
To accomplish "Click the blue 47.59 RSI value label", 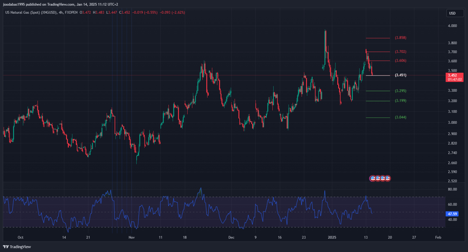I will point(452,214).
